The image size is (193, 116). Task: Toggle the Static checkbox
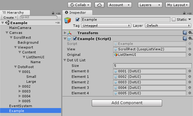(174, 20)
